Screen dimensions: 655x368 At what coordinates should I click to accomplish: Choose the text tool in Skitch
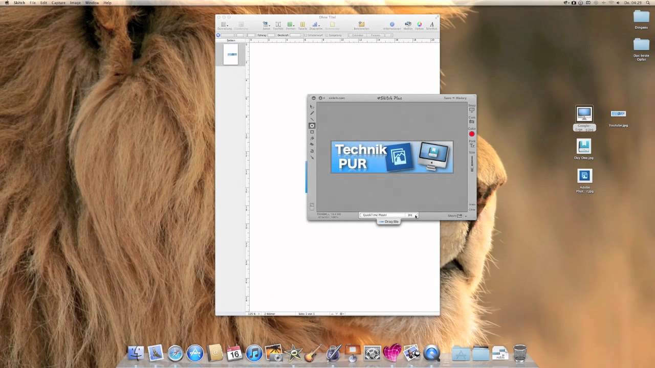coord(312,151)
